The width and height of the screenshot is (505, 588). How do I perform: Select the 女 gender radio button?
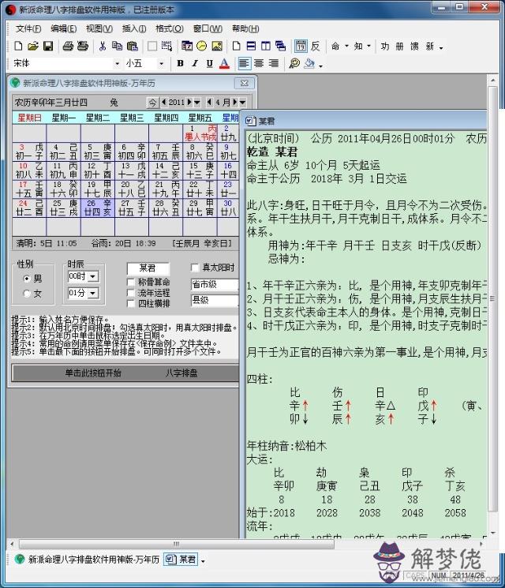tap(27, 294)
